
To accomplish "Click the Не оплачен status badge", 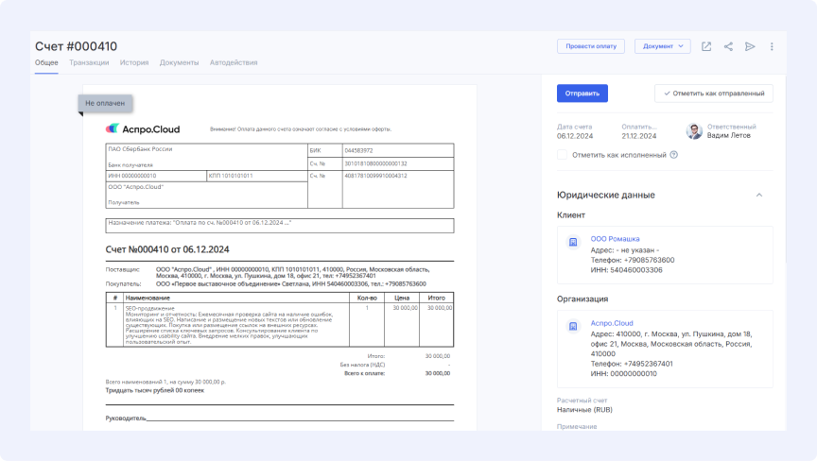I will pyautogui.click(x=104, y=102).
